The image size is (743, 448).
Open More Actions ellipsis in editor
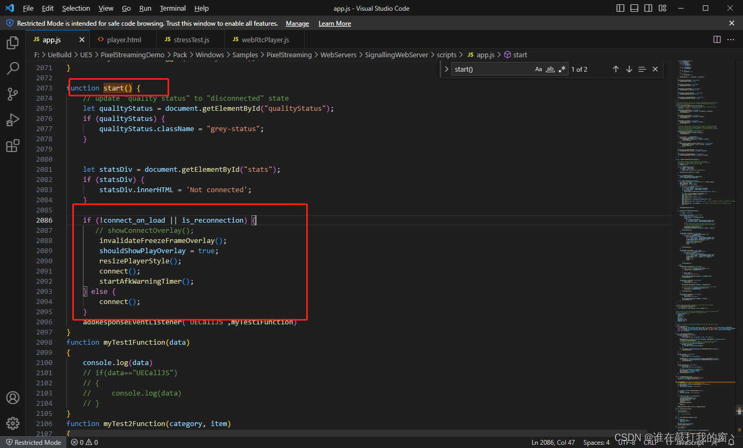tap(730, 40)
